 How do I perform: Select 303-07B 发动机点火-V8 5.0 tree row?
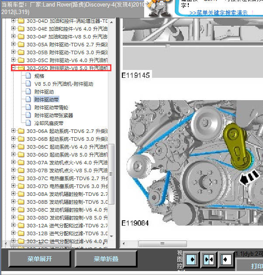[x=67, y=171]
